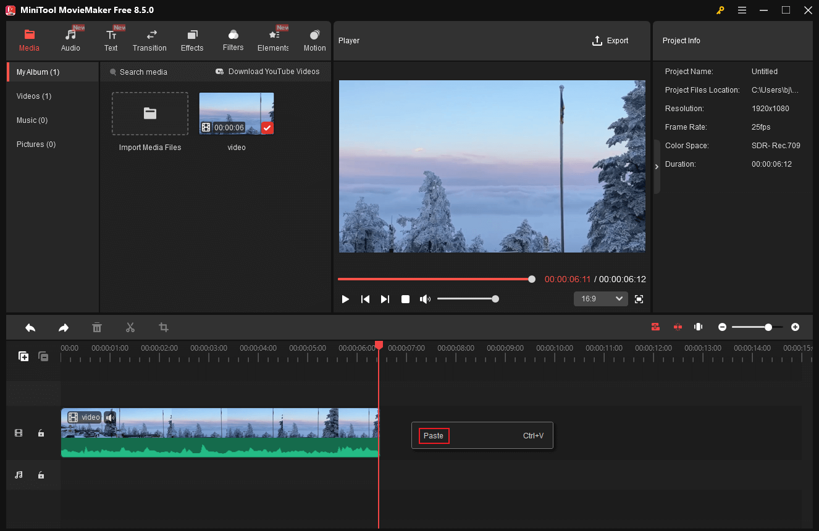Viewport: 819px width, 531px height.
Task: Open the Audio panel
Action: pos(70,39)
